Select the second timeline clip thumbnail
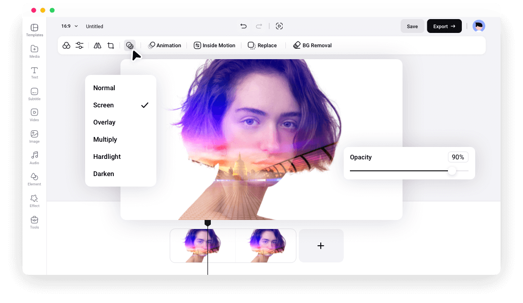 coord(266,246)
